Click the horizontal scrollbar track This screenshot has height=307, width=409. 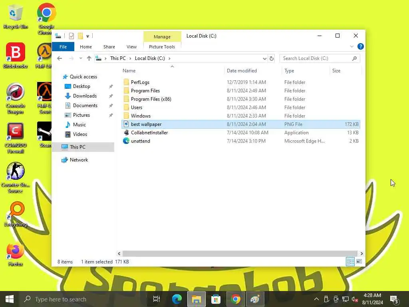click(x=240, y=253)
